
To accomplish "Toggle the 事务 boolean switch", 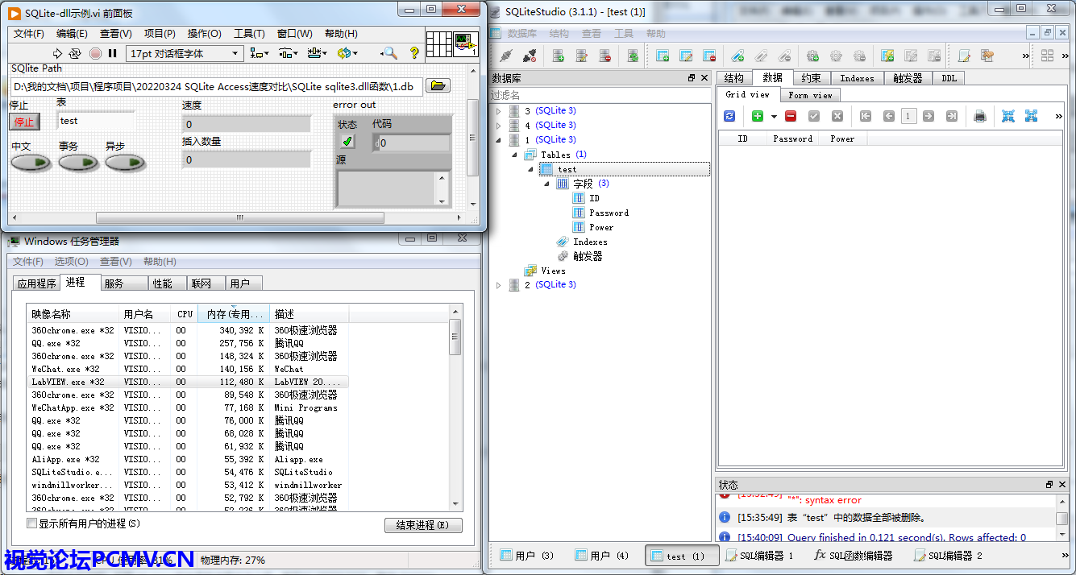I will [x=77, y=163].
